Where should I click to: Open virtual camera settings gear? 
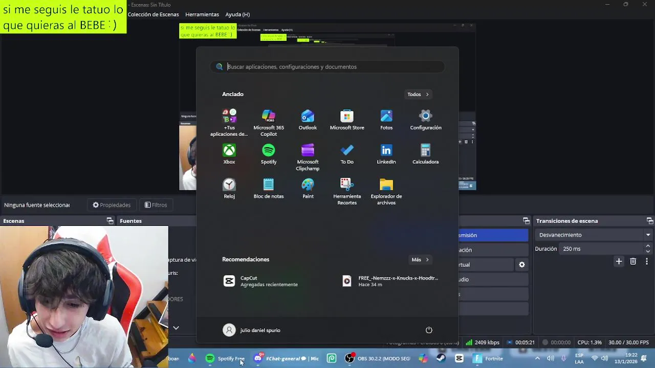(x=522, y=265)
